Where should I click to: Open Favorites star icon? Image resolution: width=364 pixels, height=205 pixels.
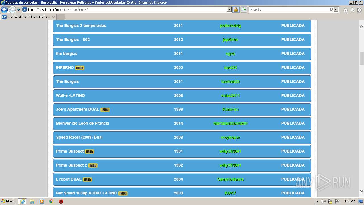coord(352,10)
